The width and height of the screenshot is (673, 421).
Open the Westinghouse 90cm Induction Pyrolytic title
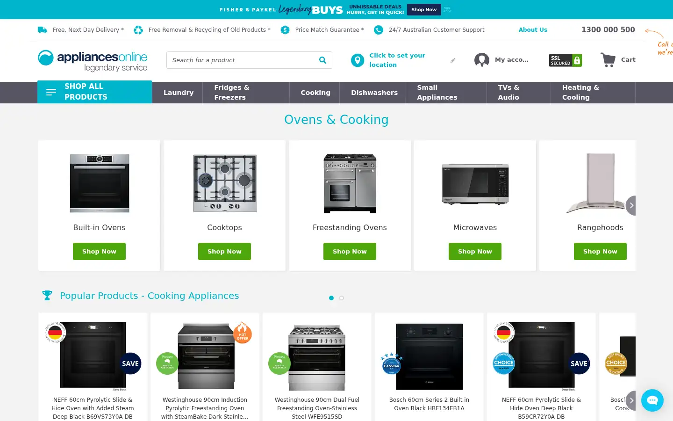tap(205, 408)
